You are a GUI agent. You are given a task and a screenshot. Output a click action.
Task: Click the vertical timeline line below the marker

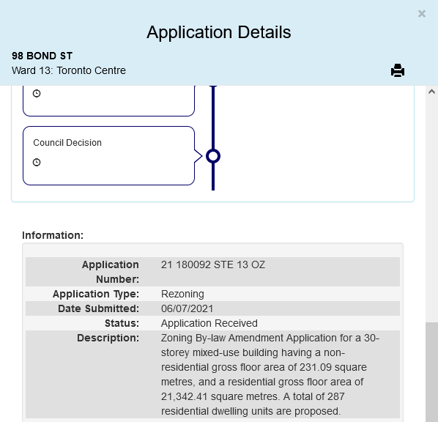pos(213,177)
